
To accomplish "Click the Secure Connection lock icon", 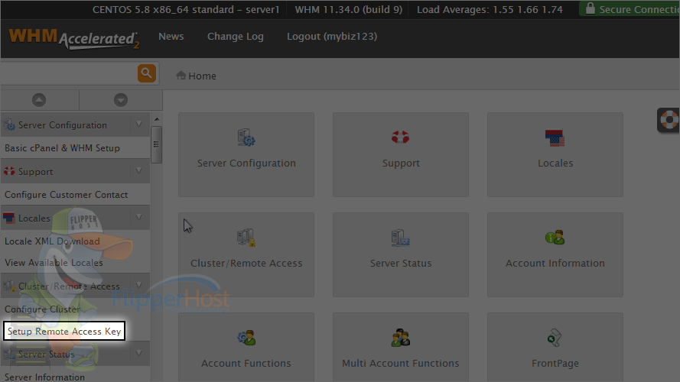I will [x=591, y=8].
